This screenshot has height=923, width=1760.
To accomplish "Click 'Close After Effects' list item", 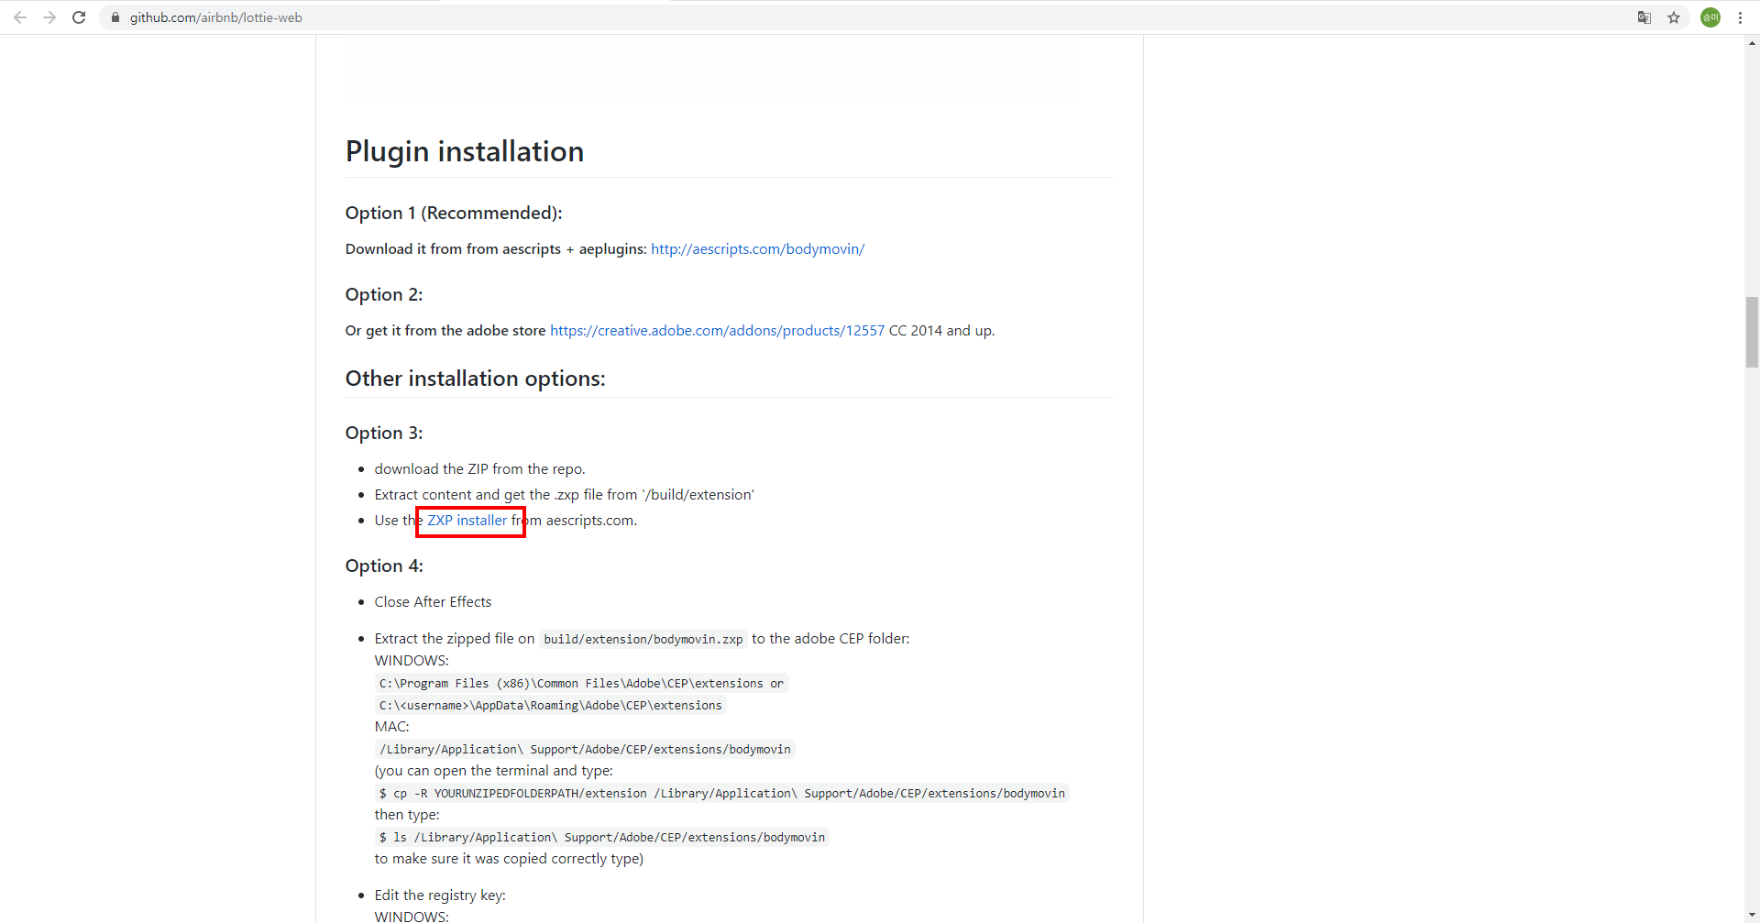I will pos(433,601).
